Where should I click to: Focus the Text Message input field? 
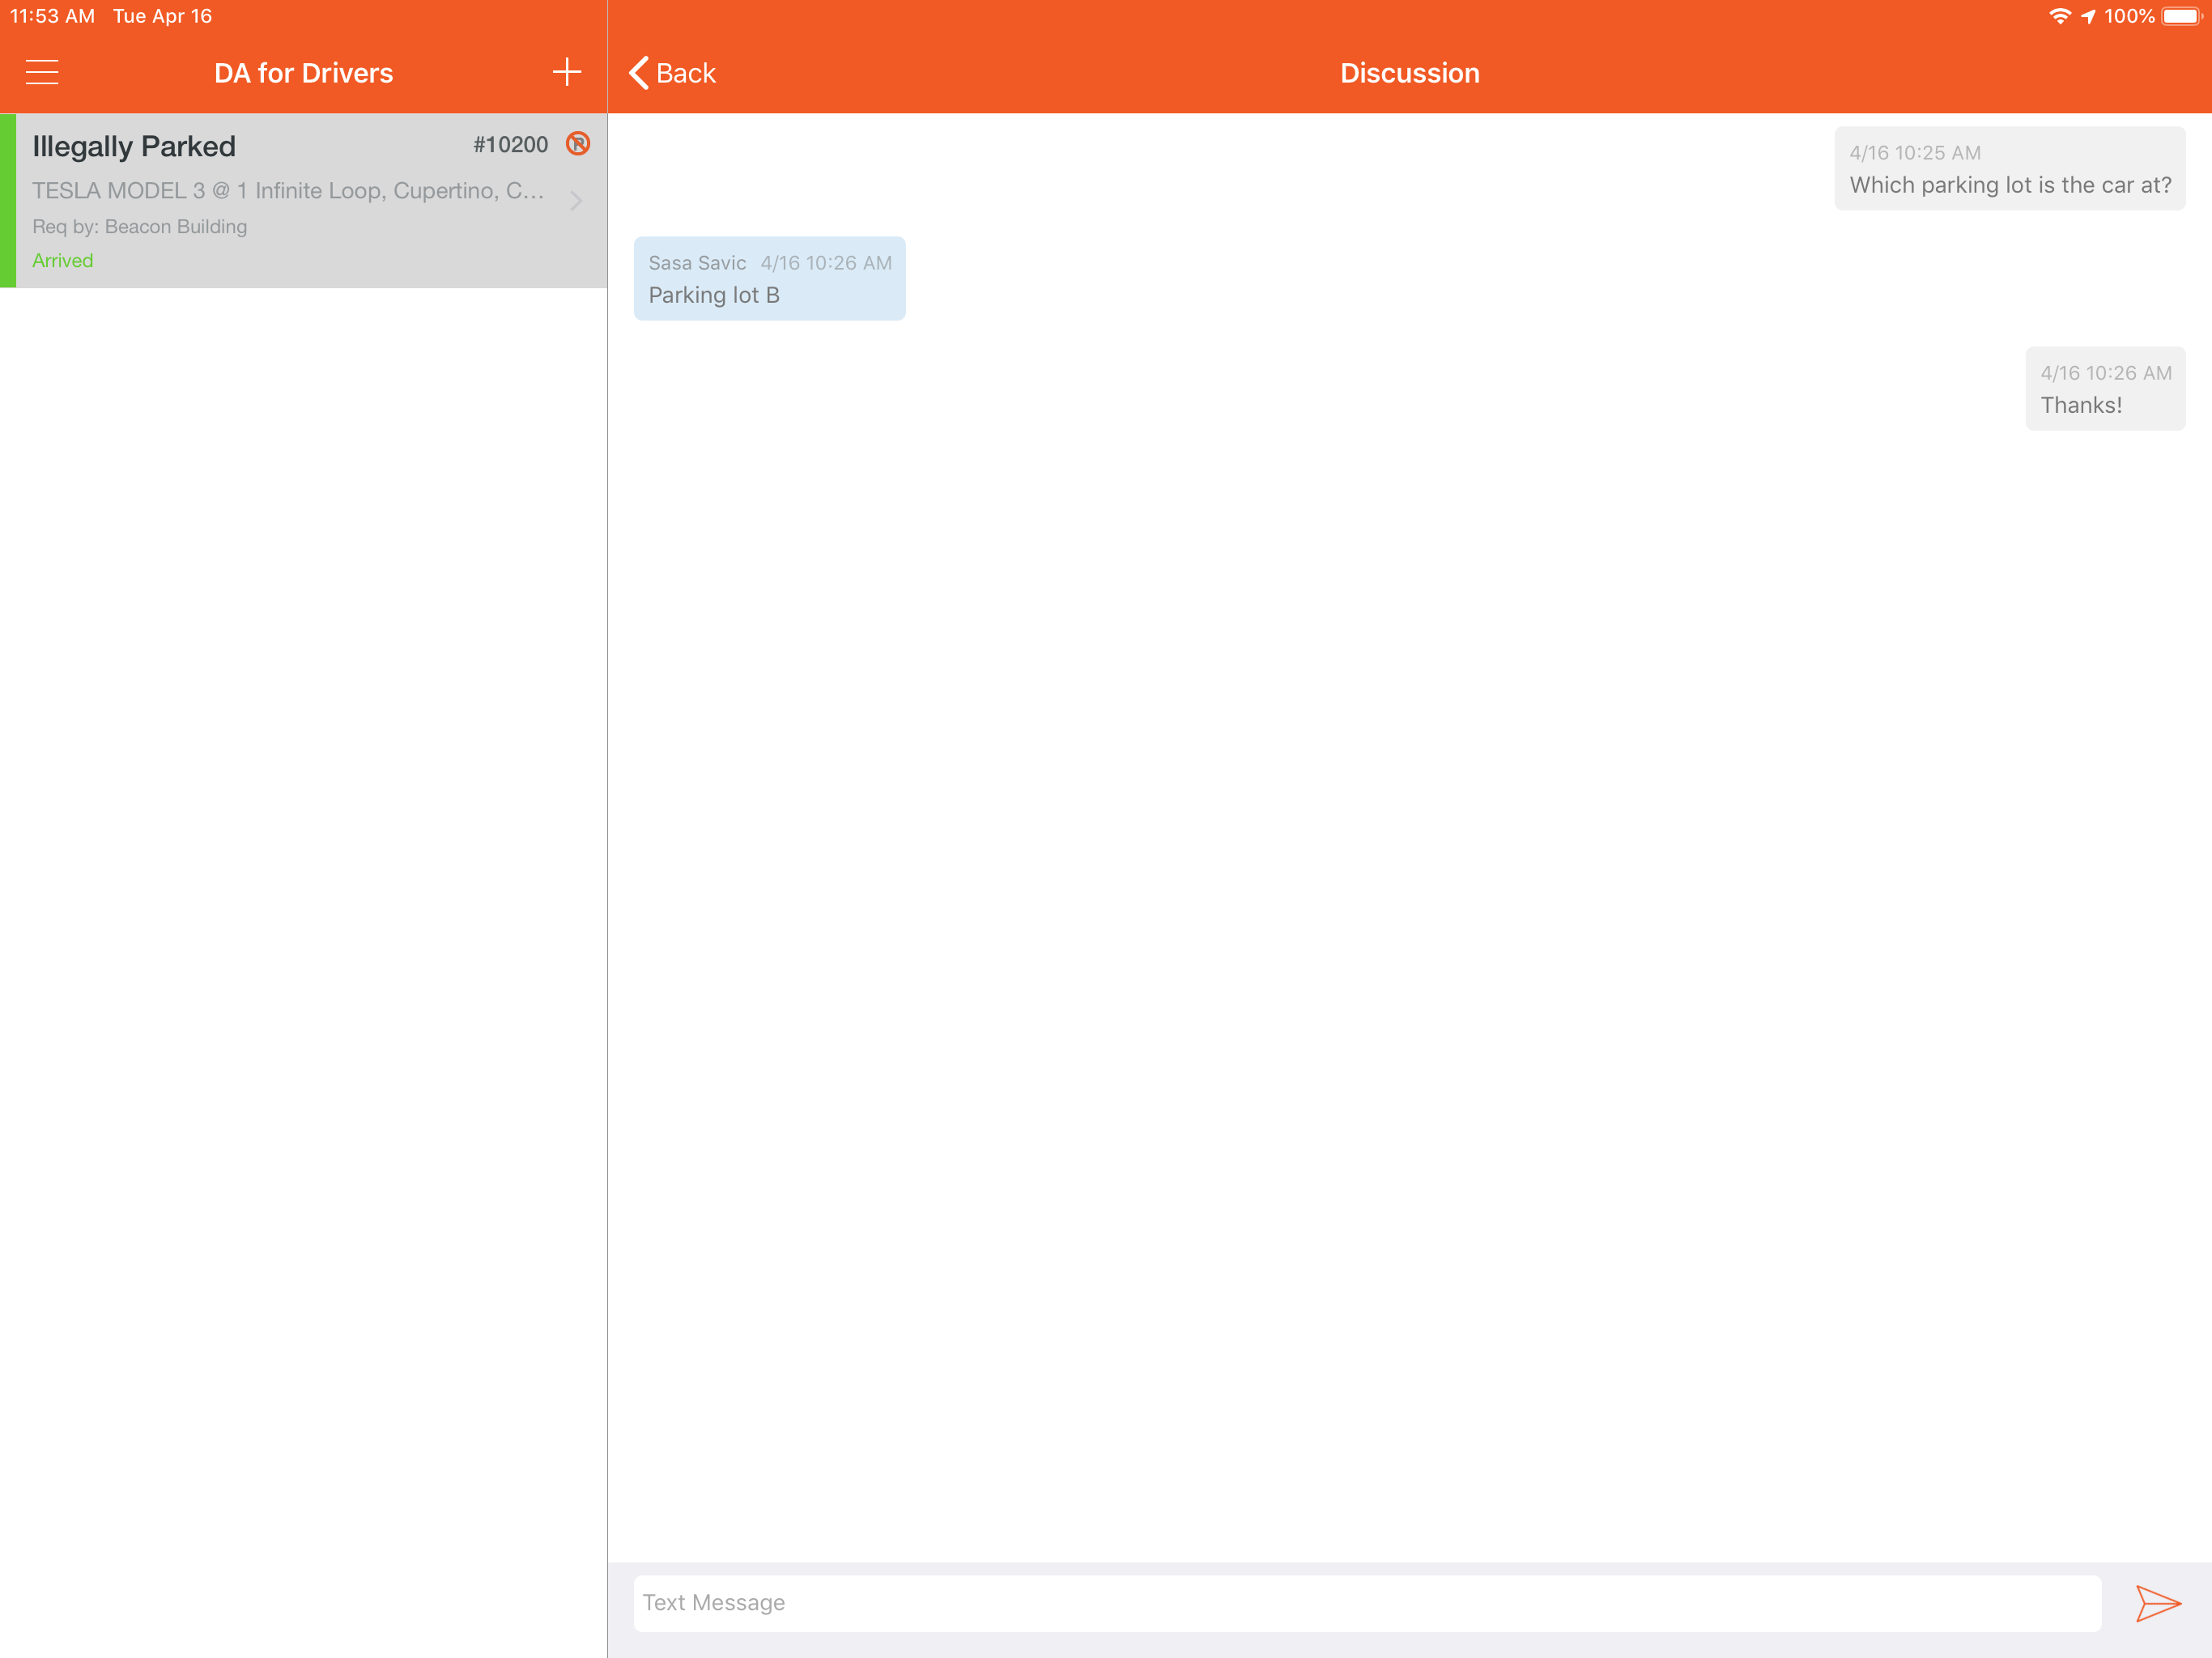pos(1366,1603)
